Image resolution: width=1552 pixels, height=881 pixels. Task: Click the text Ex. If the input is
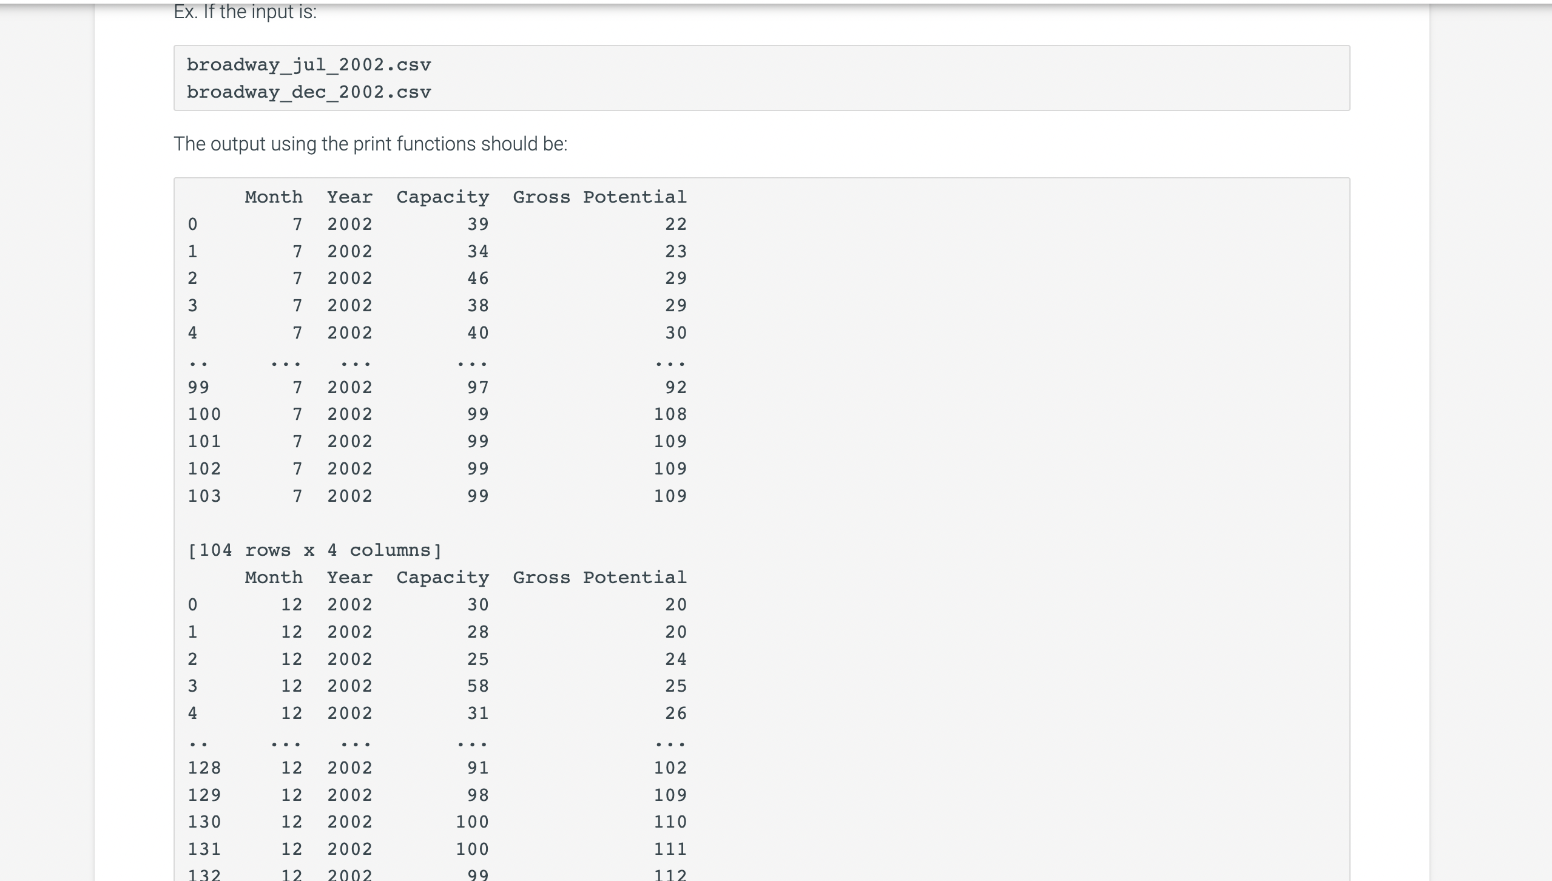[x=245, y=11]
